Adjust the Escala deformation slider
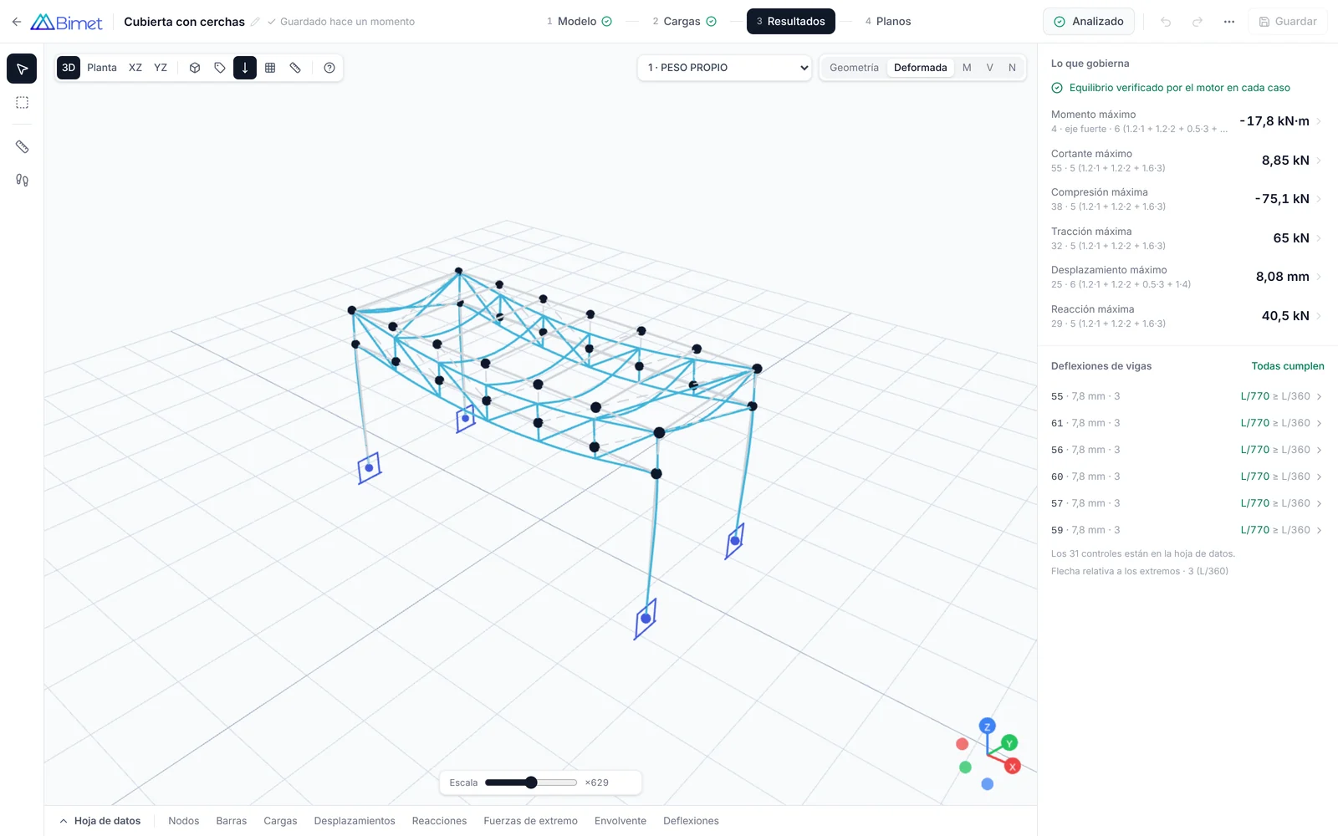Viewport: 1338px width, 836px height. [531, 782]
